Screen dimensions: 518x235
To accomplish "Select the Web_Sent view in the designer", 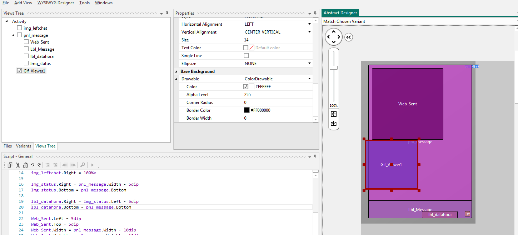I will point(408,104).
